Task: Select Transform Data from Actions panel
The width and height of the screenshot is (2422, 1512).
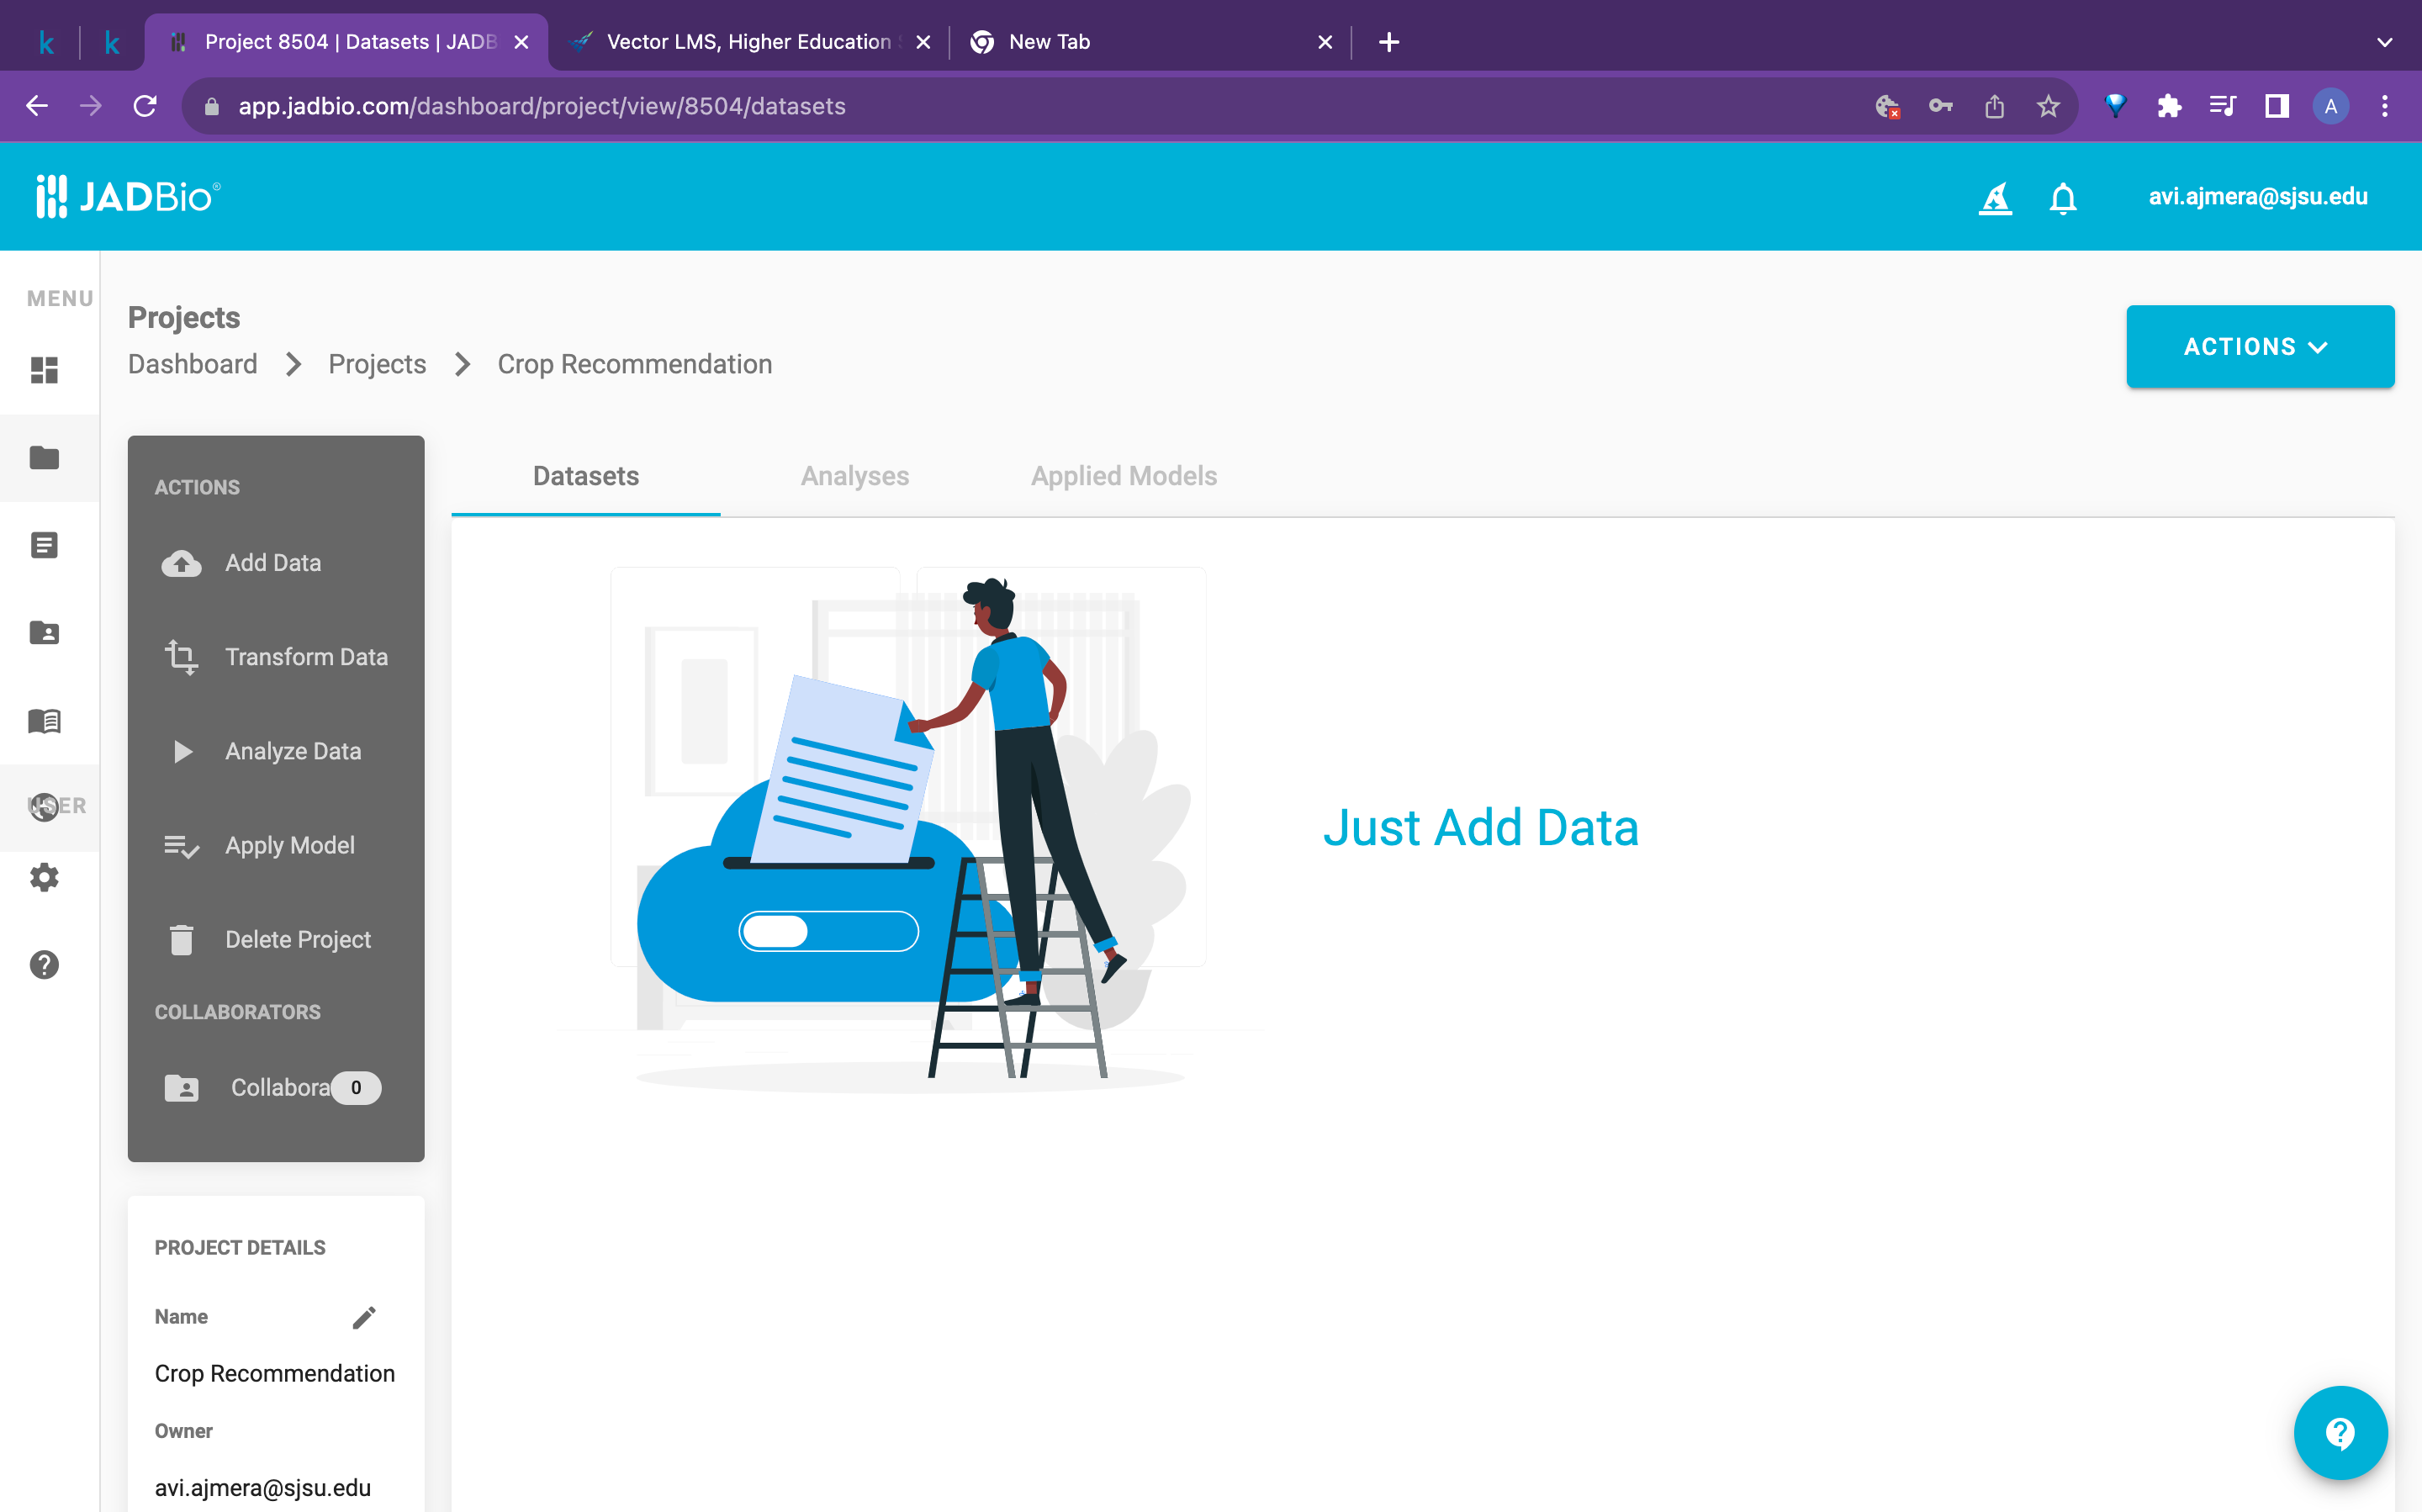Action: click(306, 657)
